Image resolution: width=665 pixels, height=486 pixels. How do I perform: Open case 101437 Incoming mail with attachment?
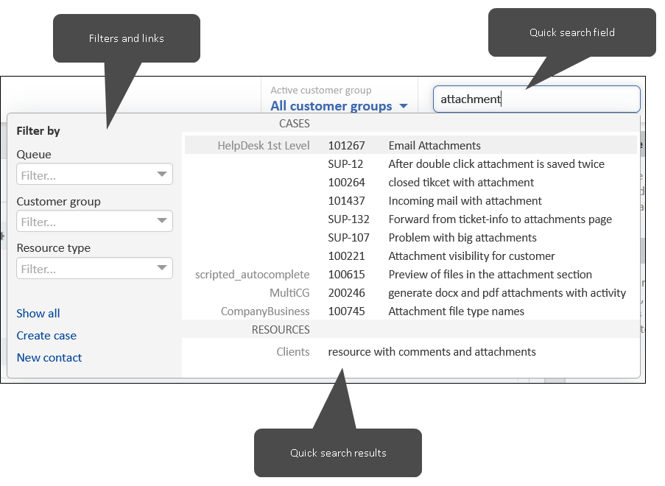[465, 201]
